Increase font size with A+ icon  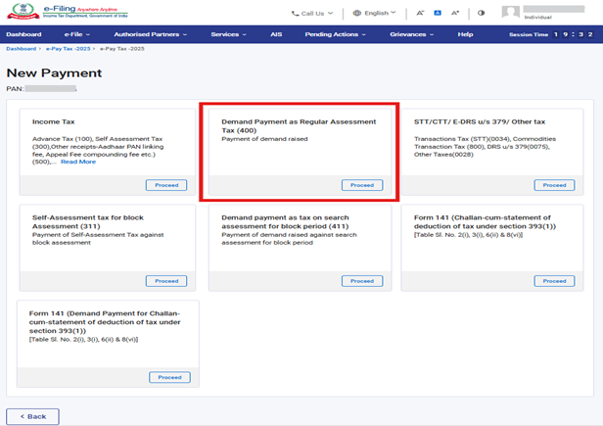(x=455, y=14)
